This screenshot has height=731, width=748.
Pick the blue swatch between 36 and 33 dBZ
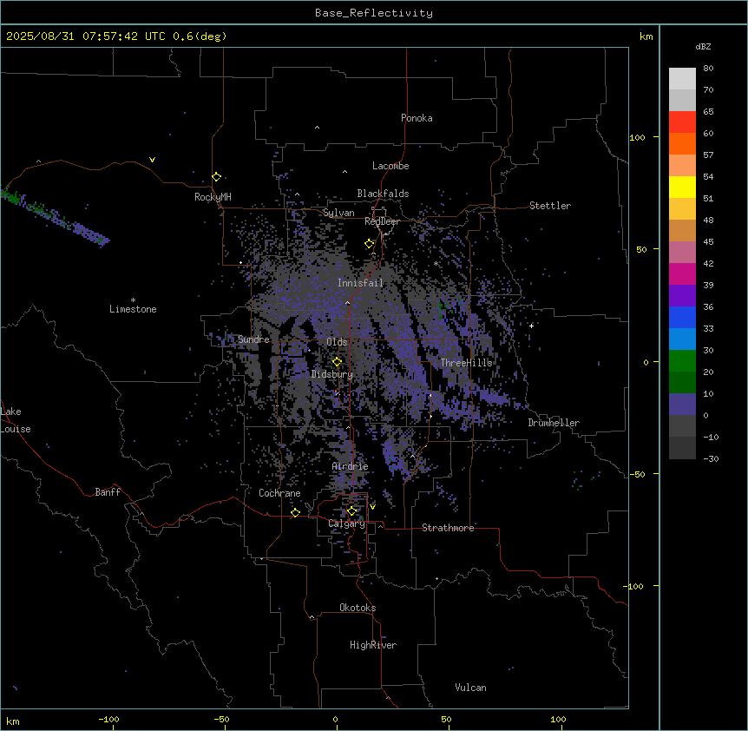(682, 317)
